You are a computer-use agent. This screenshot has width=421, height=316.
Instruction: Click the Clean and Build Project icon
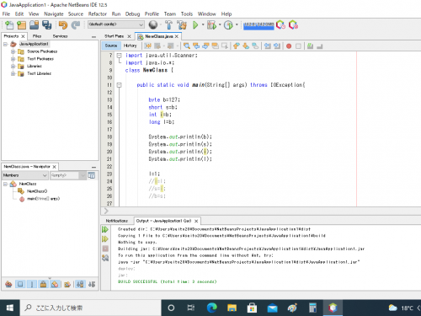(x=182, y=25)
